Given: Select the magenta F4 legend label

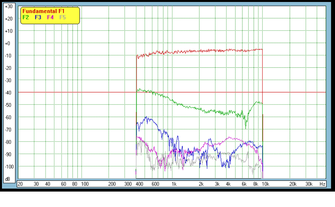Looking at the screenshot, I should point(51,17).
